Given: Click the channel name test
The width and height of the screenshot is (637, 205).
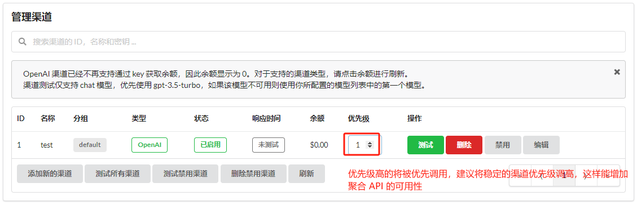Looking at the screenshot, I should pyautogui.click(x=46, y=145).
